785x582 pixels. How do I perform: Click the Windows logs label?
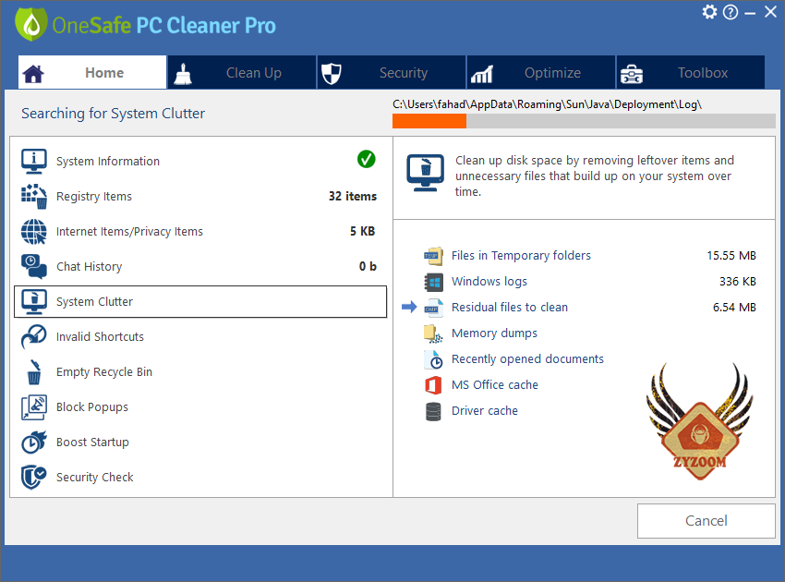[x=489, y=282]
